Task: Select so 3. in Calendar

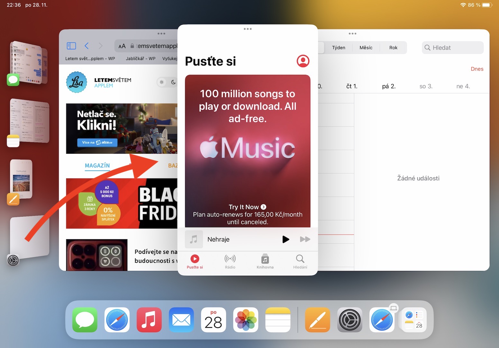Action: click(426, 86)
